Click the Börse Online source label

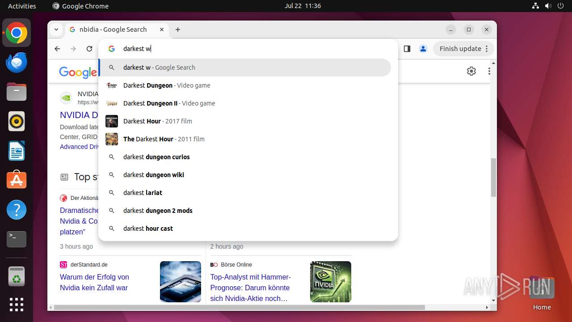point(236,265)
